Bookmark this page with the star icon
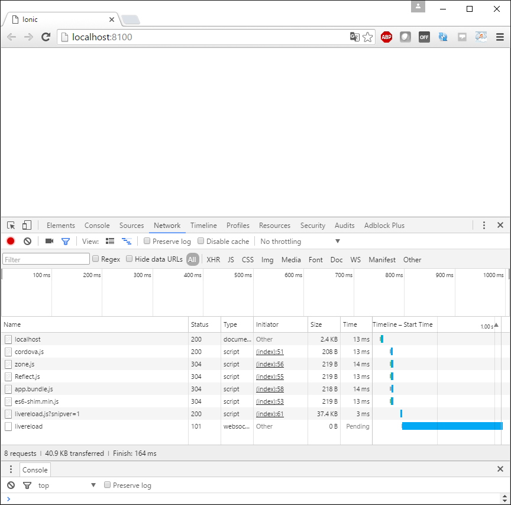 pos(368,37)
